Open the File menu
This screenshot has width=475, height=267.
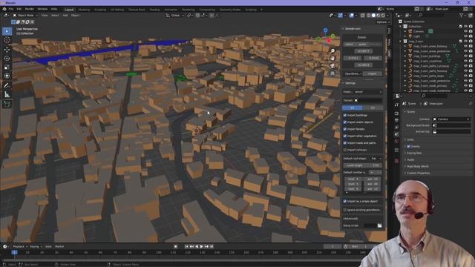tap(11, 9)
